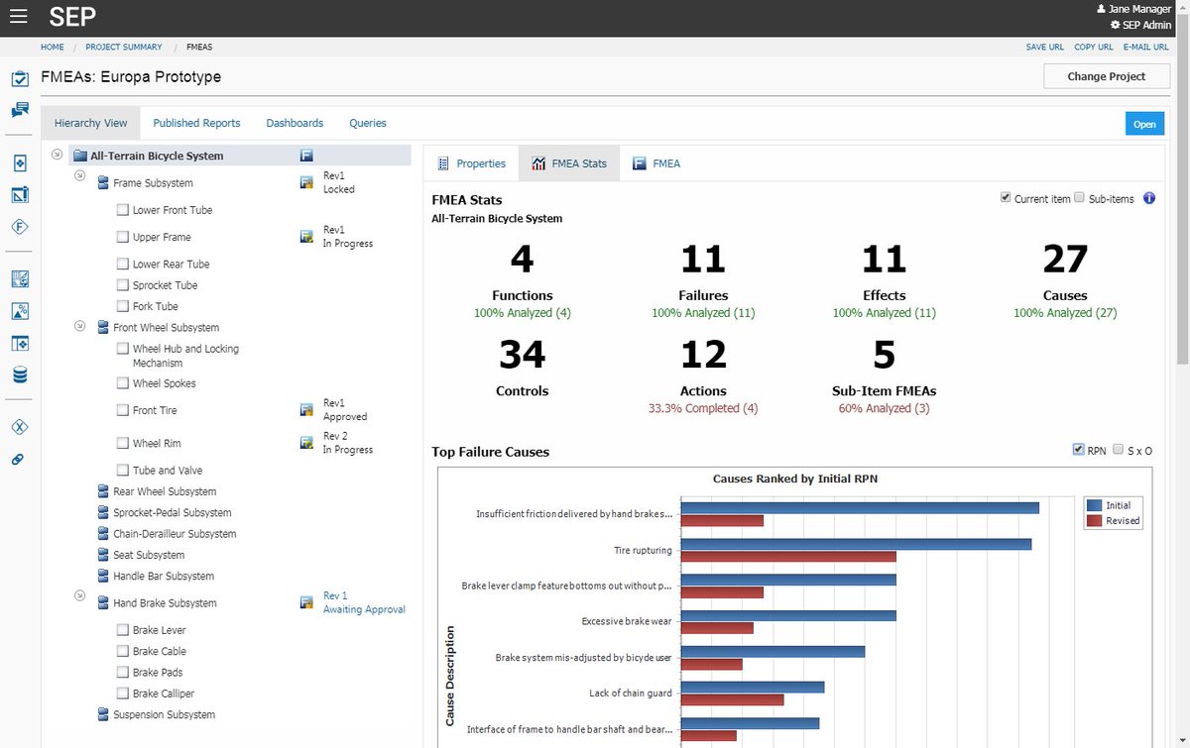Screen dimensions: 1190x748
Task: Open the hamburger menu at top left
Action: [x=18, y=16]
